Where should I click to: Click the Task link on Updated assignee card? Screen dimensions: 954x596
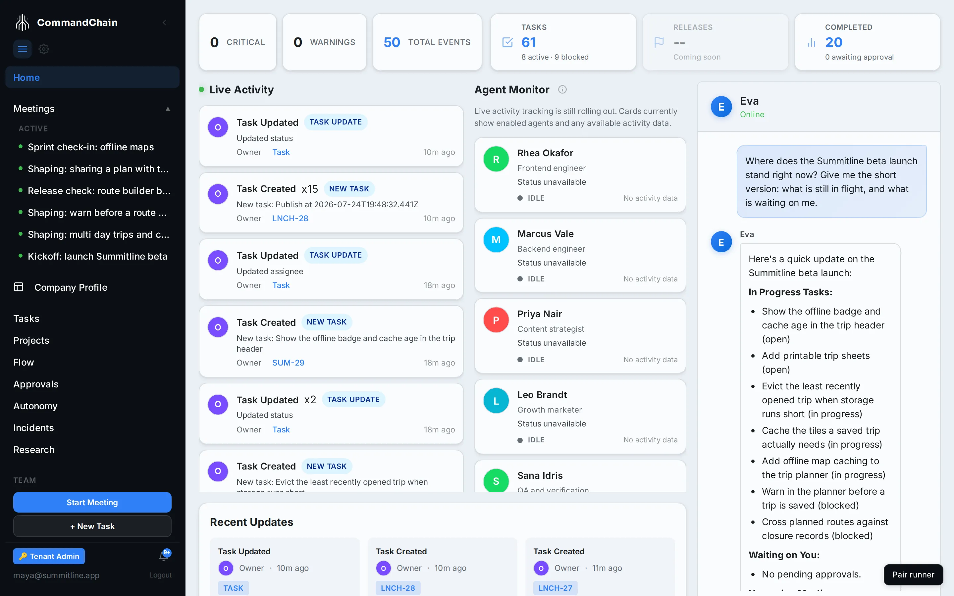coord(281,285)
